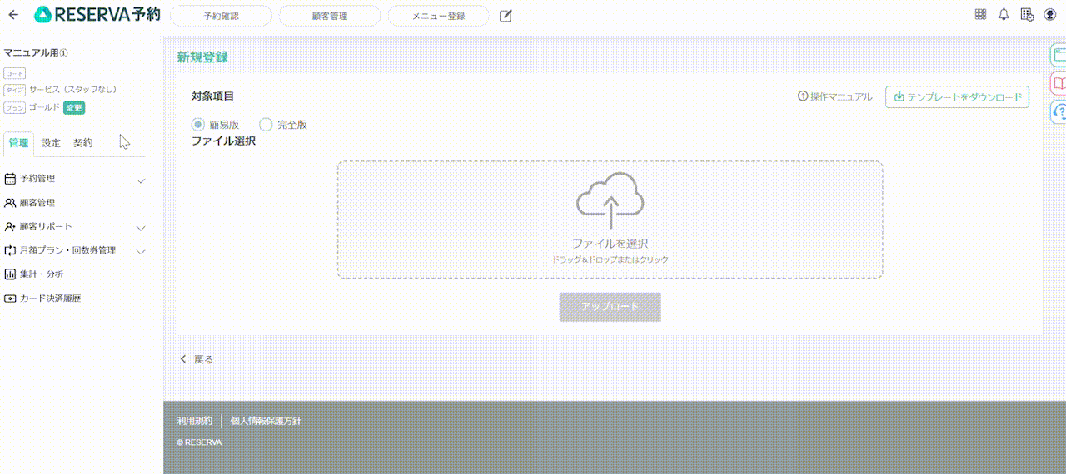The image size is (1066, 474).
Task: Open the edit shortcut pencil icon
Action: pyautogui.click(x=506, y=16)
